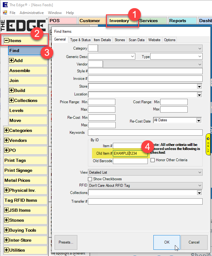This screenshot has width=212, height=256.
Task: Open the Stones tab
Action: (x=120, y=40)
